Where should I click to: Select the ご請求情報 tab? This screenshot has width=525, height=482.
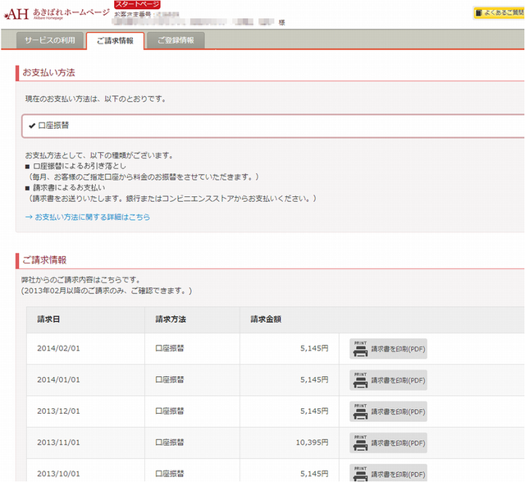pos(114,40)
